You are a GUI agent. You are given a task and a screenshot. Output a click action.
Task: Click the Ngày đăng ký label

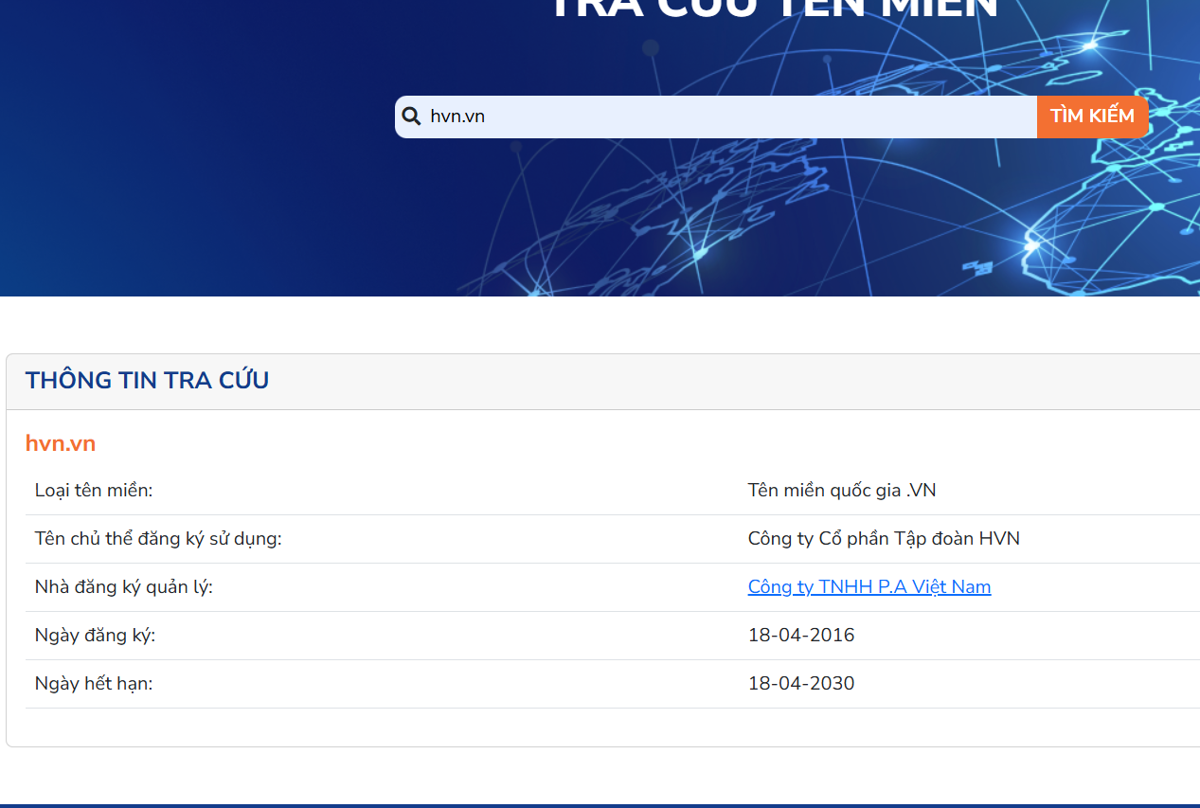(95, 636)
